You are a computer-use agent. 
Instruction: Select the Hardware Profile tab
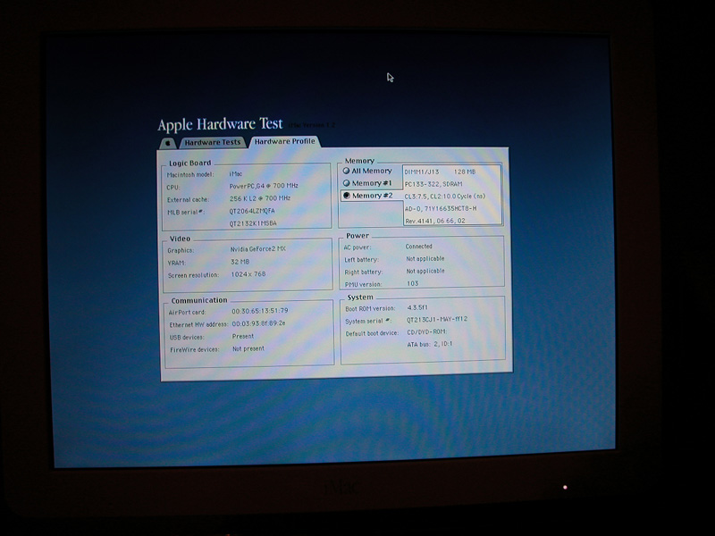283,142
